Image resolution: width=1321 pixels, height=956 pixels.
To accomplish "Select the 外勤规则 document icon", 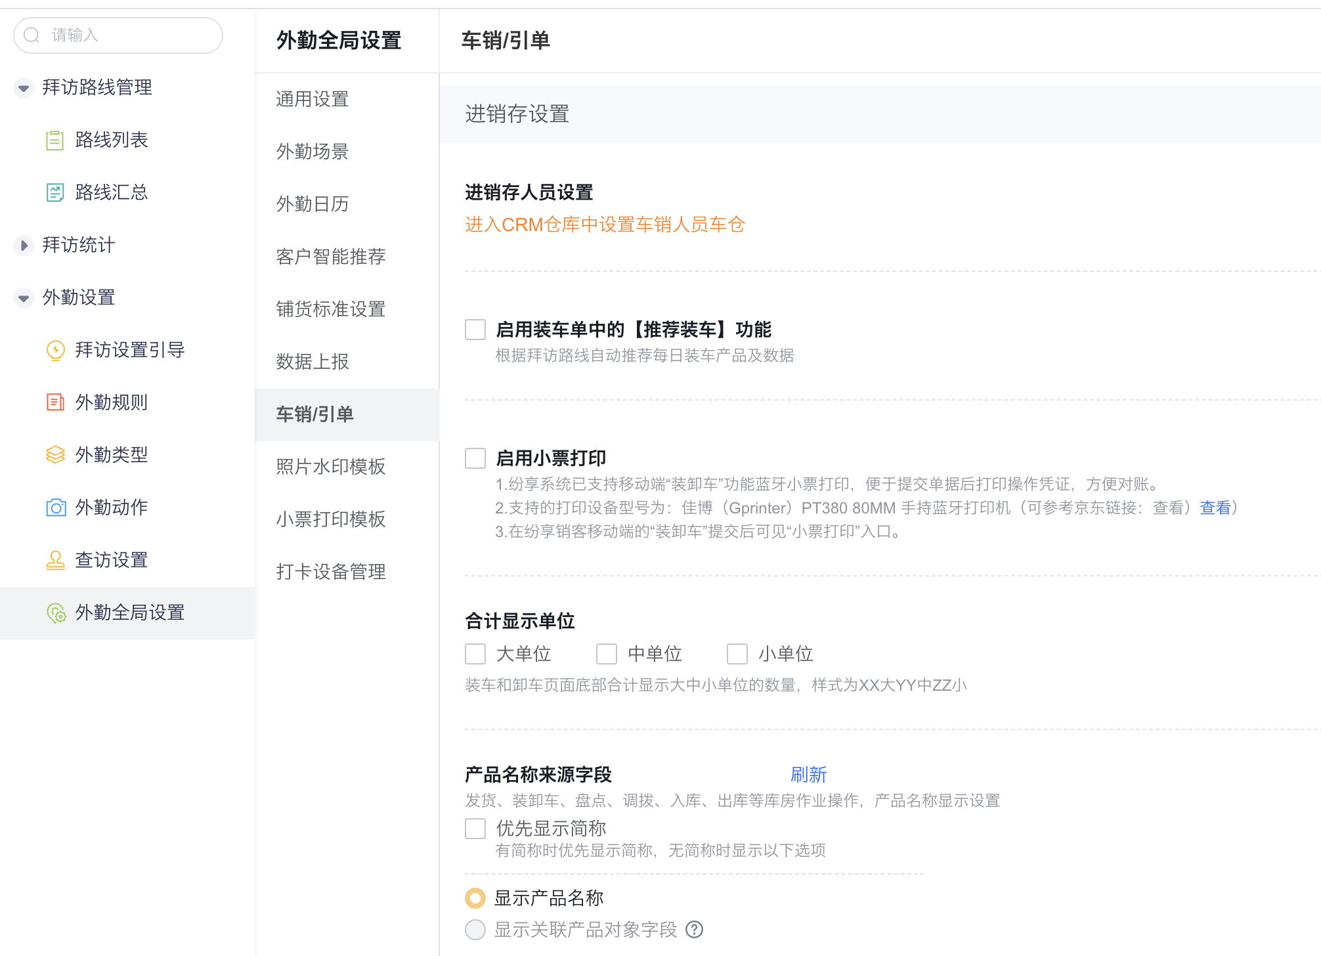I will (x=55, y=402).
